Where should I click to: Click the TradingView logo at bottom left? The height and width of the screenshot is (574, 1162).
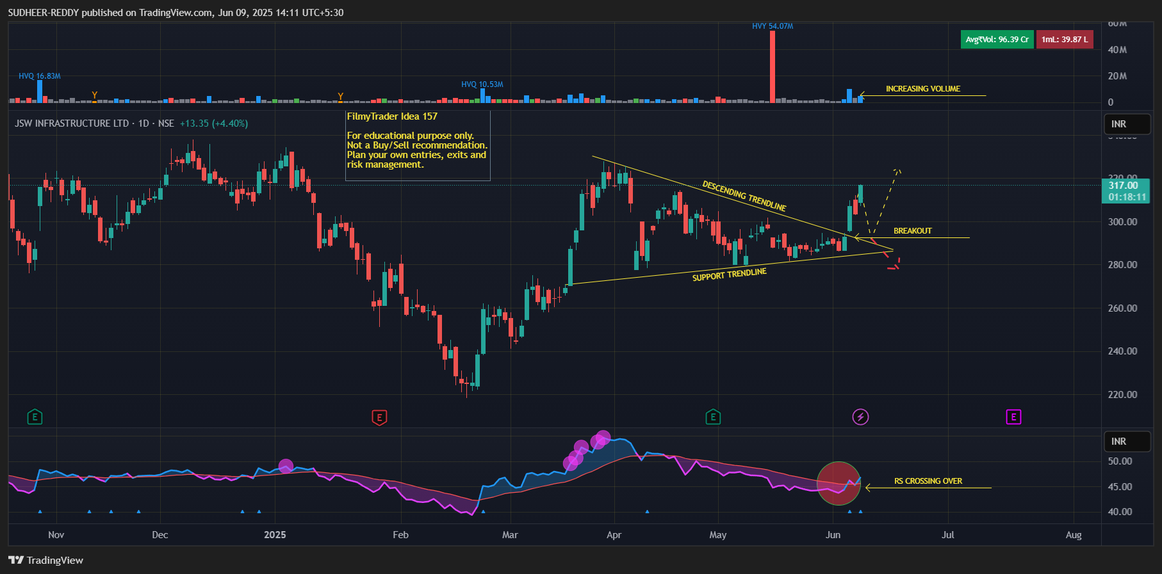click(x=46, y=560)
